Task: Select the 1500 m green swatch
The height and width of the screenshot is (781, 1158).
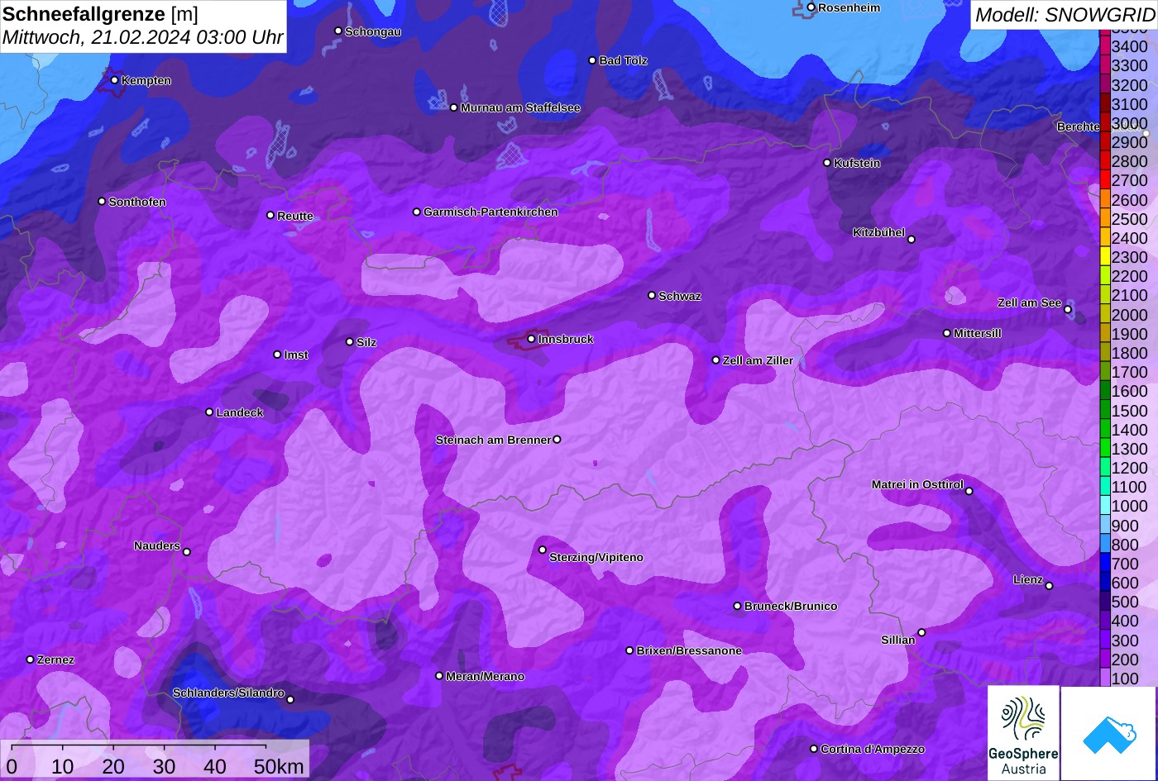Action: [1104, 410]
